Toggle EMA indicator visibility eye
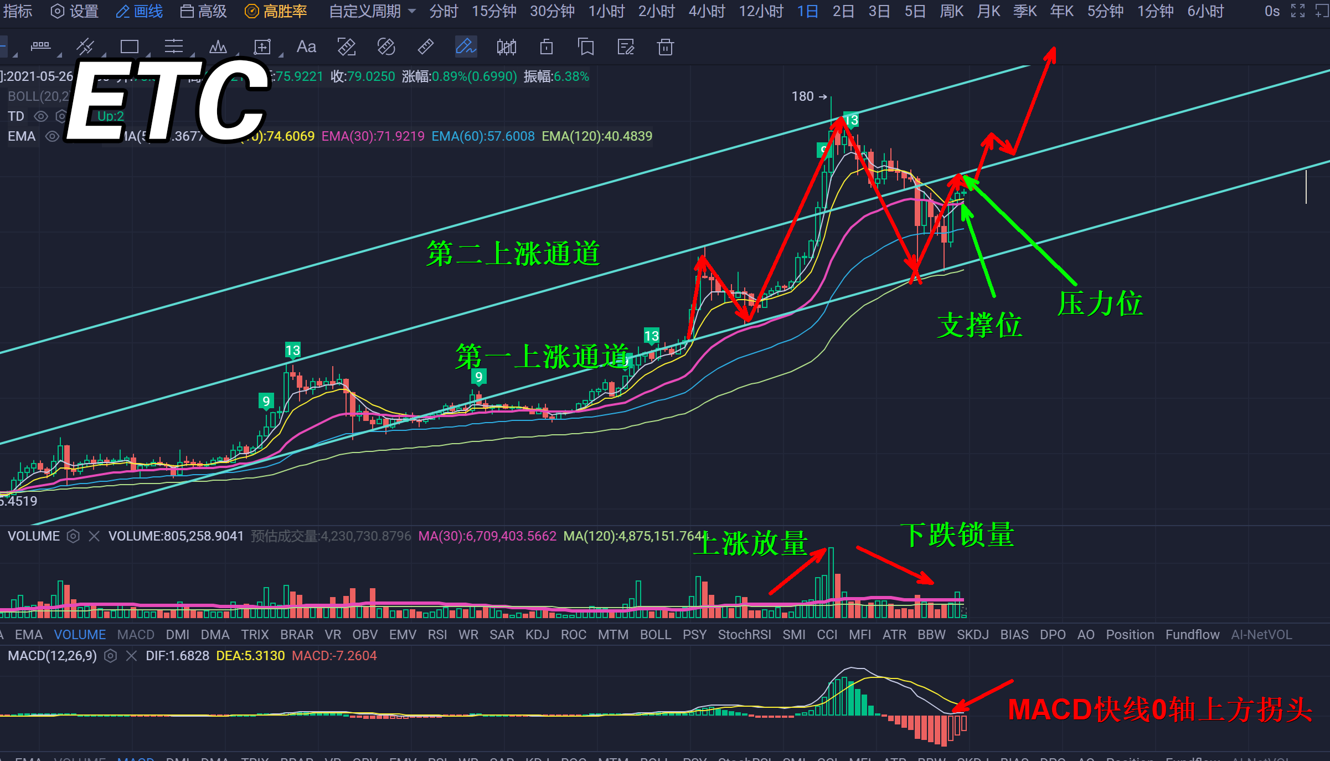 (x=52, y=136)
